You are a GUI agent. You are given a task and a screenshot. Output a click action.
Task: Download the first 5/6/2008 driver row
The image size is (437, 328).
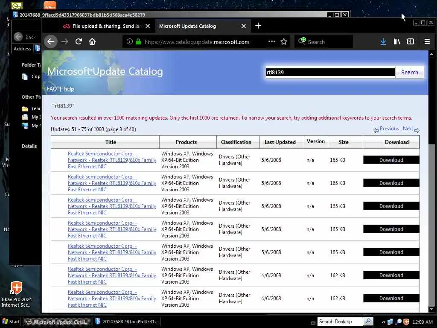391,160
